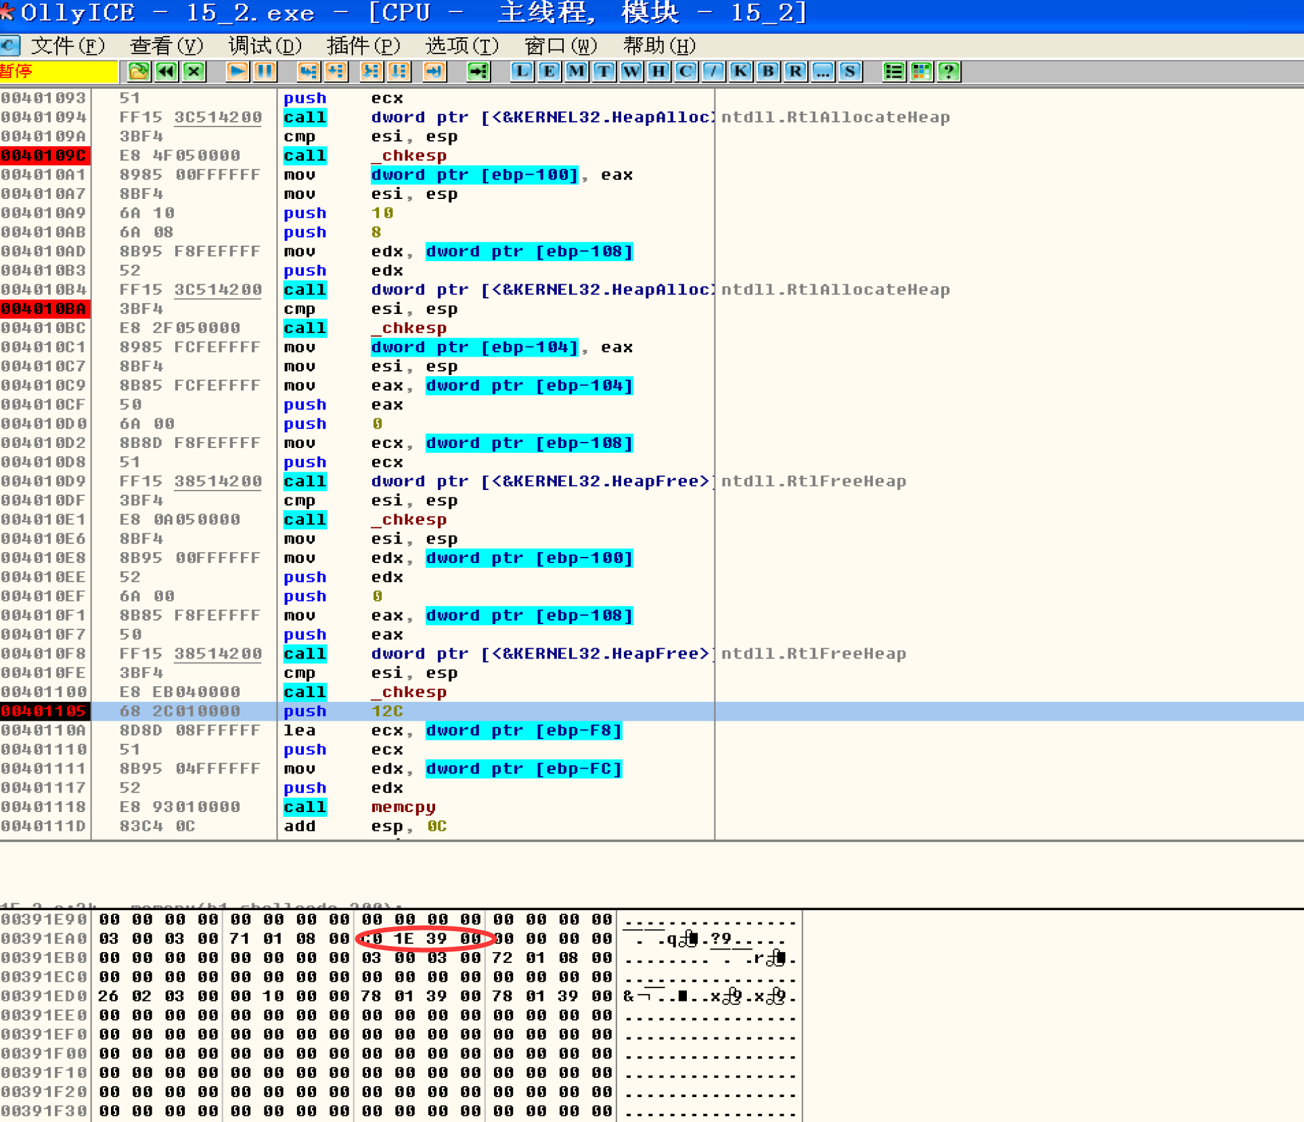The height and width of the screenshot is (1122, 1304).
Task: Select hex bytes 68 2C010000
Action: (180, 711)
